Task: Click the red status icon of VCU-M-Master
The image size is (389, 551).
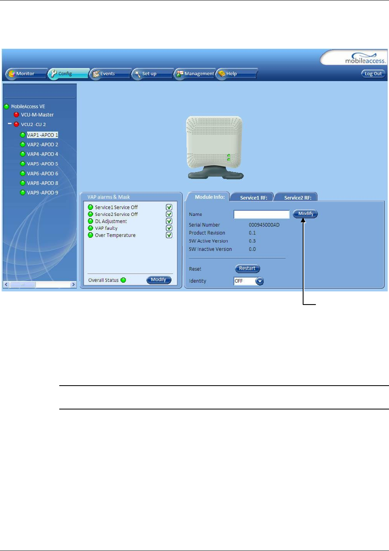Action: [x=16, y=114]
